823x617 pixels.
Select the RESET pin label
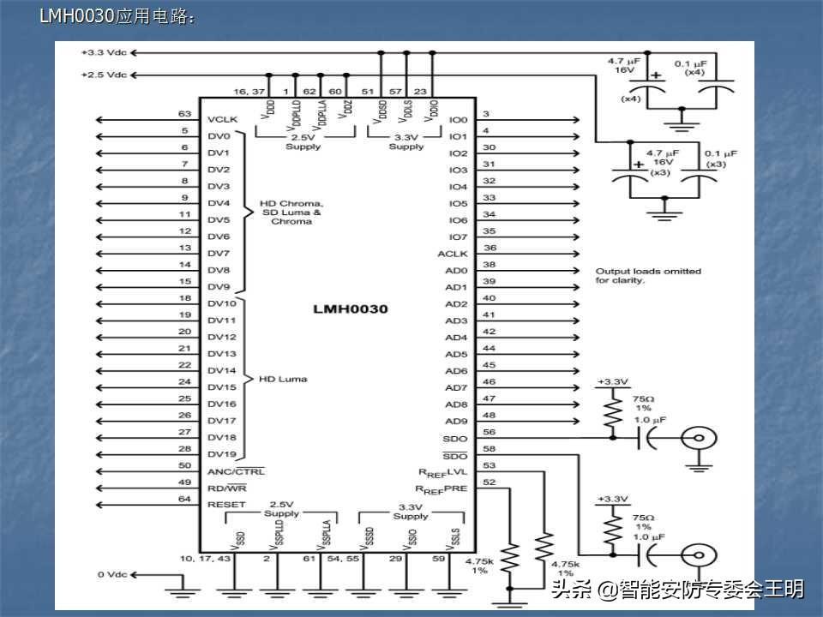[x=225, y=505]
